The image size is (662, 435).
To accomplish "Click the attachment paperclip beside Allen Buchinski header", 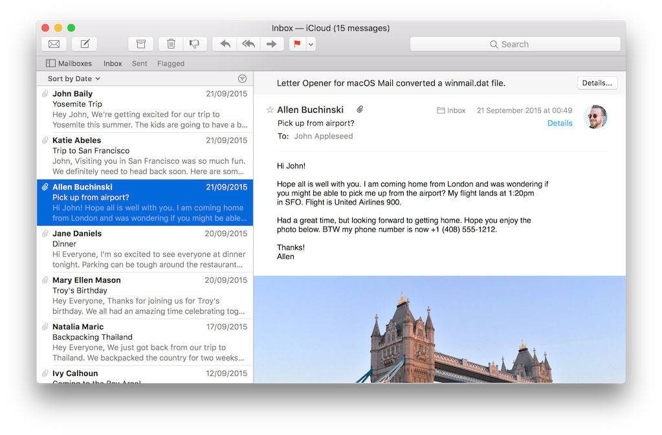I will 360,109.
